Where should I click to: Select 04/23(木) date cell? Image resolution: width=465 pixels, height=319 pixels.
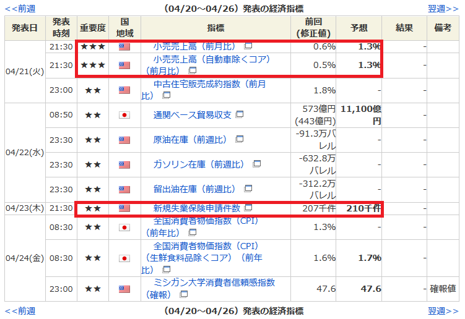point(25,208)
